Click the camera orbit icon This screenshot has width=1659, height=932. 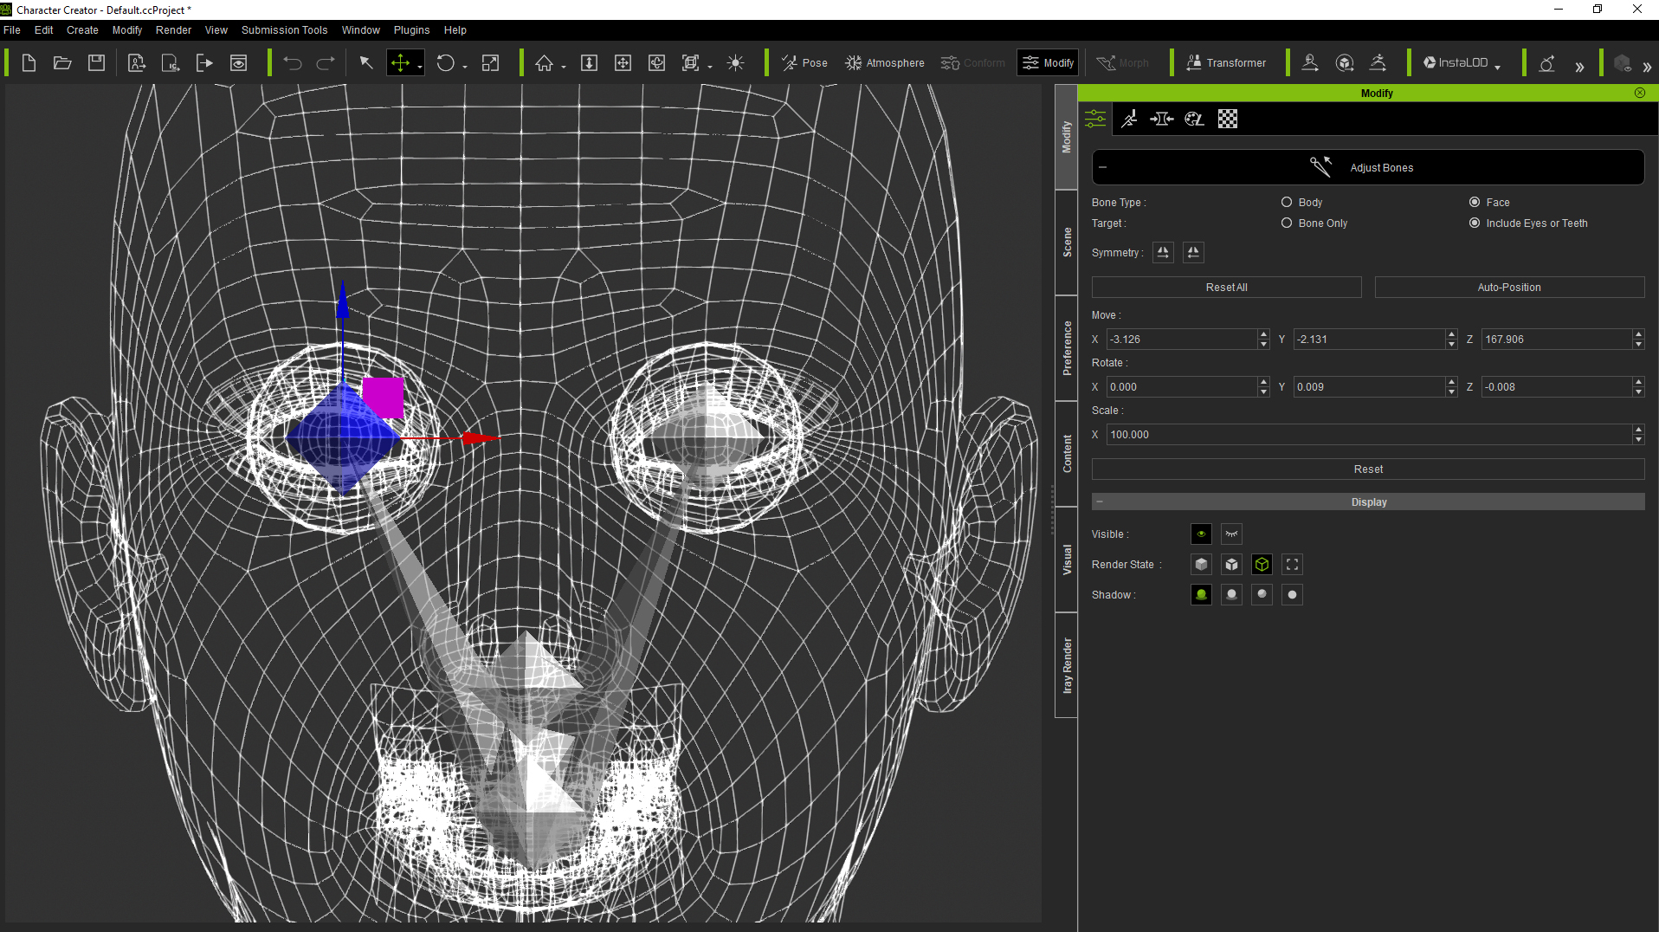coord(657,62)
